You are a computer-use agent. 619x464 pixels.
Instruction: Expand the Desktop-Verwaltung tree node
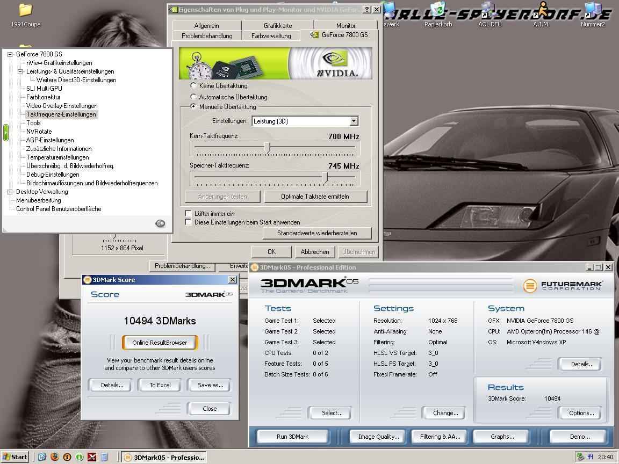[10, 192]
